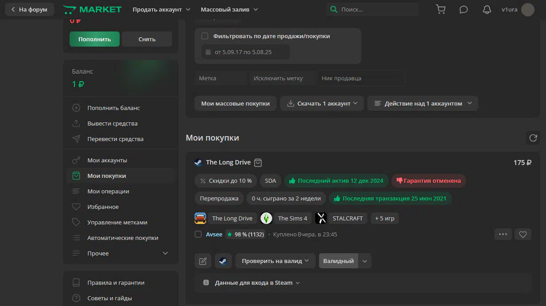The height and width of the screenshot is (306, 546).
Task: Open Вывести средства in the sidebar
Action: pos(121,123)
